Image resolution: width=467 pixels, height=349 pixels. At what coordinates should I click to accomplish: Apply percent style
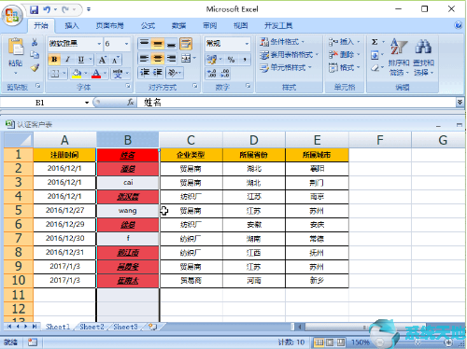coord(231,59)
